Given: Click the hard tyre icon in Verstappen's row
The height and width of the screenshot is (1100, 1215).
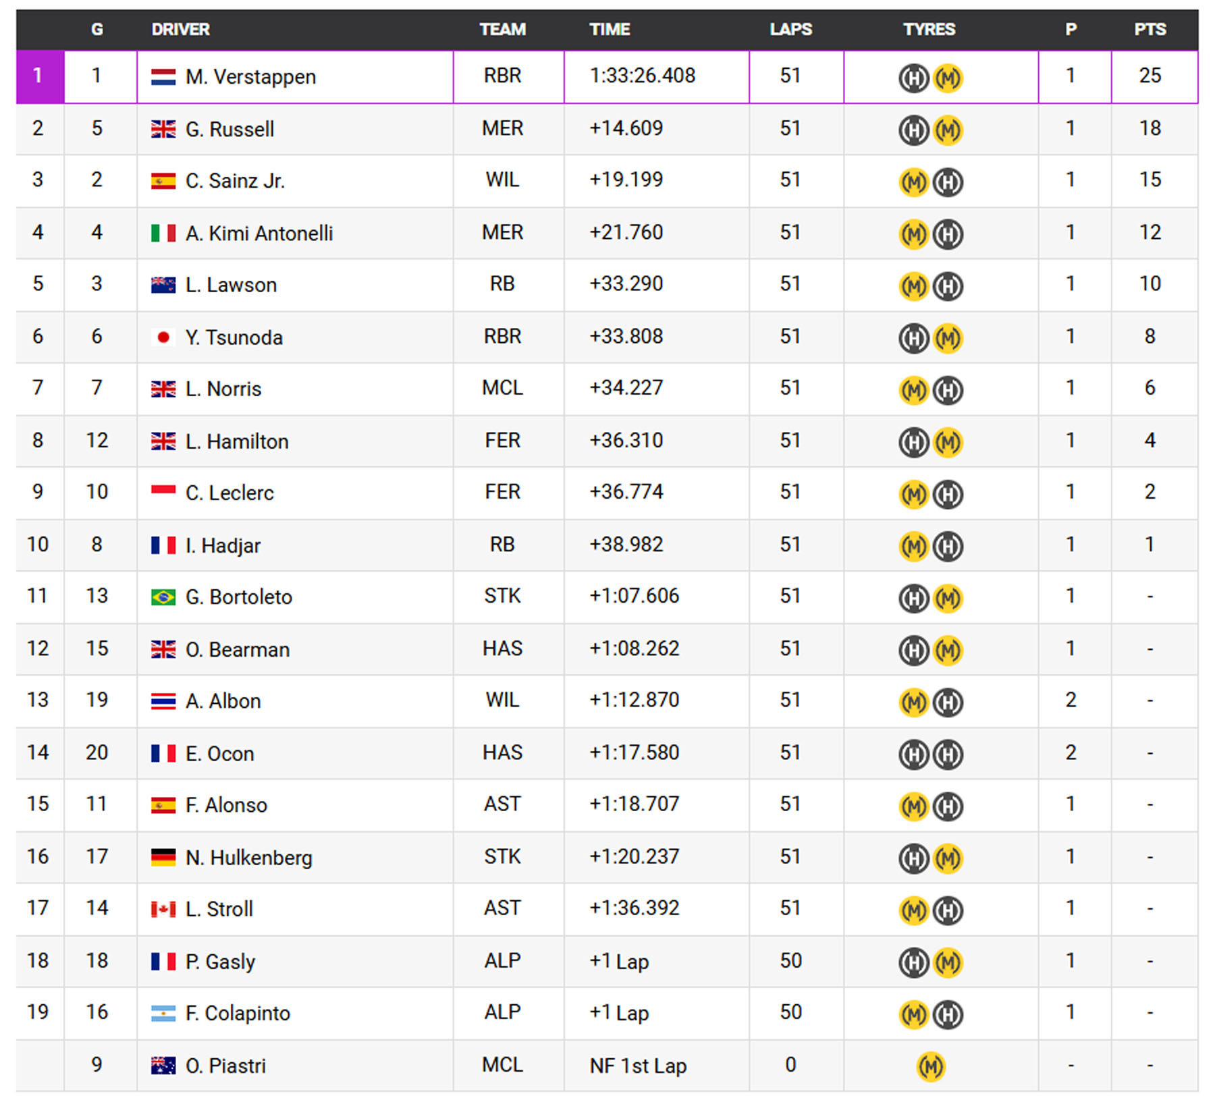Looking at the screenshot, I should tap(914, 78).
